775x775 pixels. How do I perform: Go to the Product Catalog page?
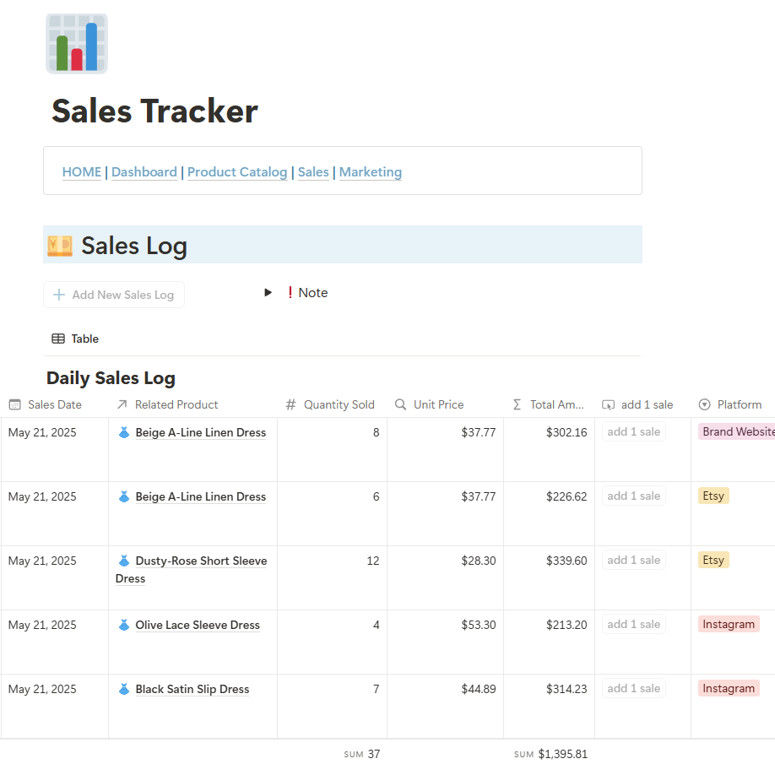(237, 172)
